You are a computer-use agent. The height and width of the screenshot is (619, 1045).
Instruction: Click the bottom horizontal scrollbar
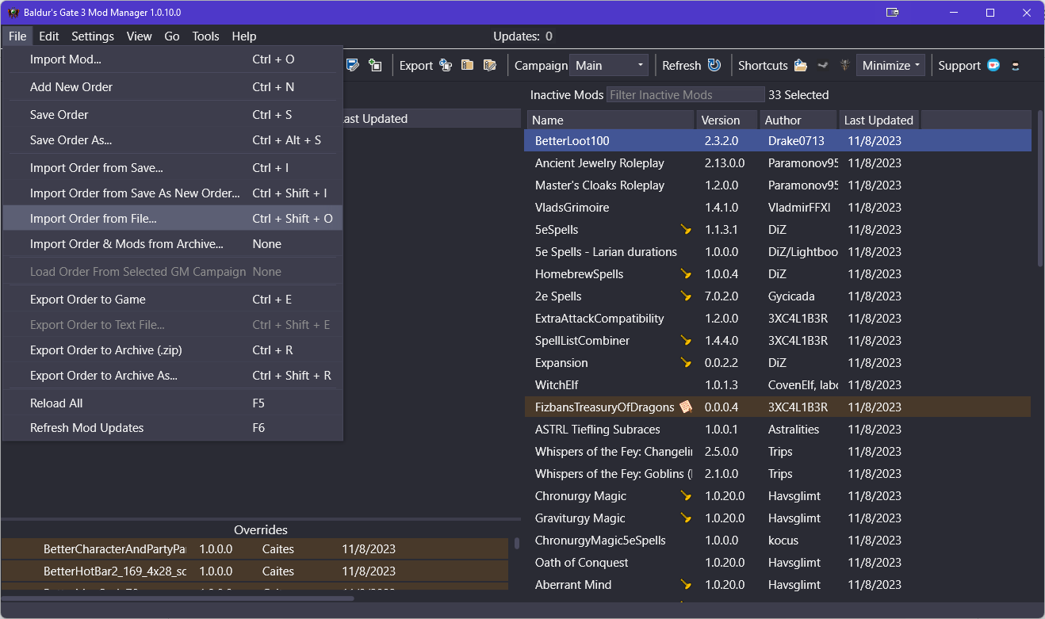178,598
